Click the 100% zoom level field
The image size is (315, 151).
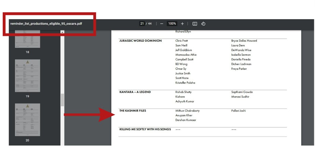[172, 24]
